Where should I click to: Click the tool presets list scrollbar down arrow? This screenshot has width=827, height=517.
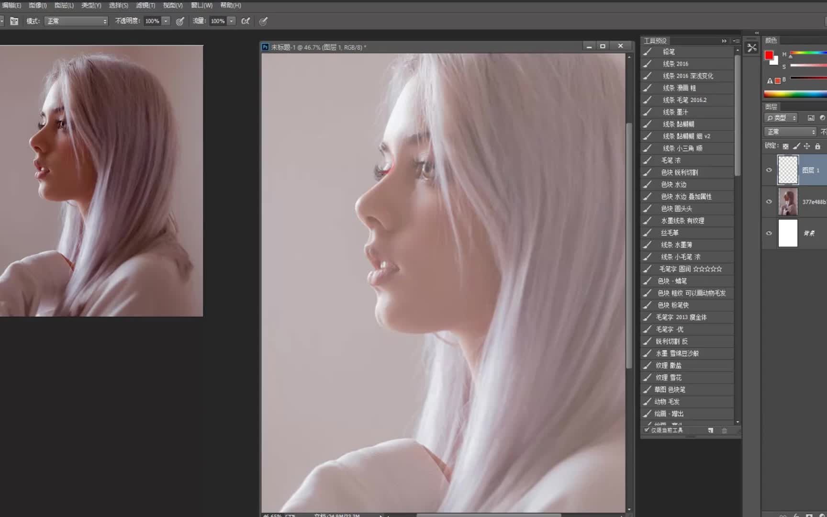point(738,422)
